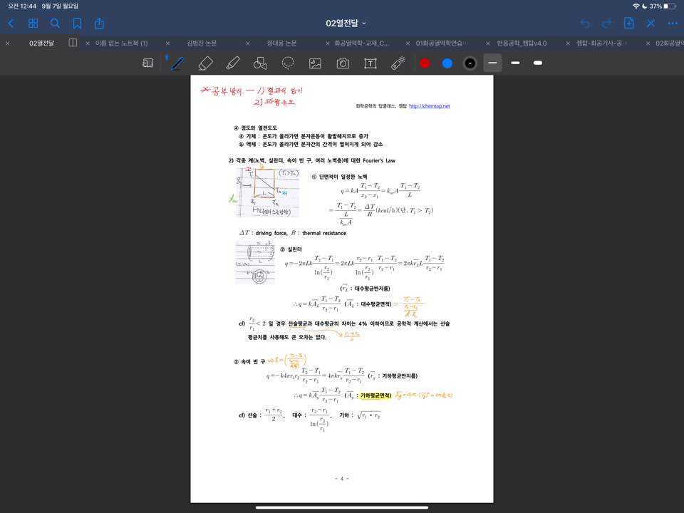This screenshot has width=684, height=513.
Task: Undo the last stroke
Action: [x=585, y=23]
